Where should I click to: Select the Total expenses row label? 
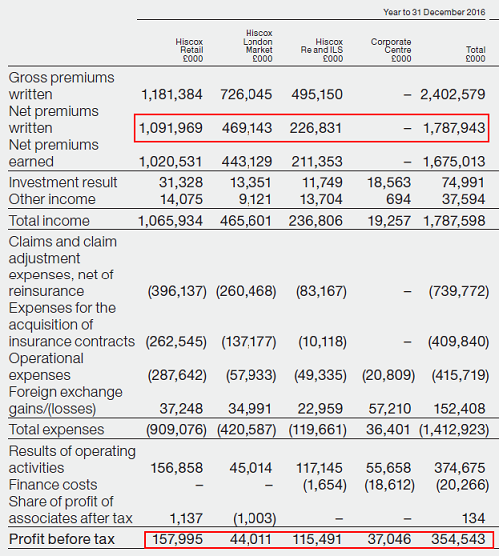56,430
